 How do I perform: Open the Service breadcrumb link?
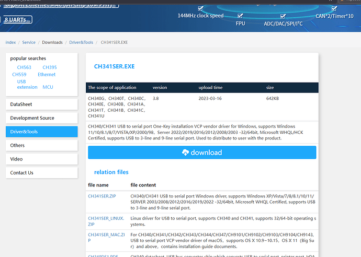[x=29, y=42]
